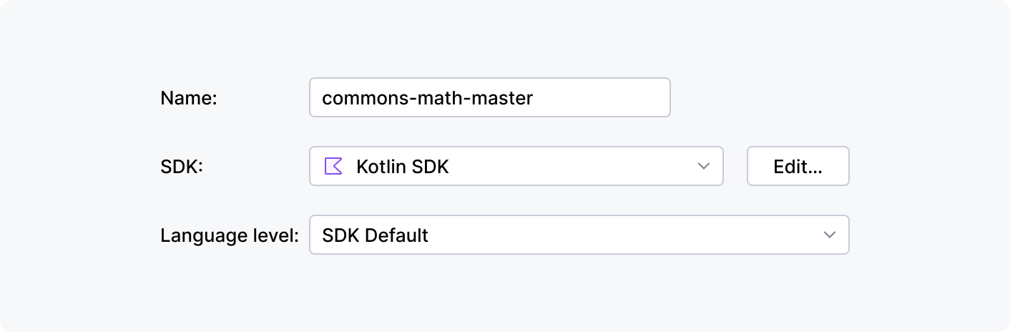Click the Edit... button
The height and width of the screenshot is (332, 1010).
point(798,166)
